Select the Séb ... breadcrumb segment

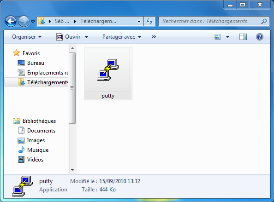[x=62, y=21]
